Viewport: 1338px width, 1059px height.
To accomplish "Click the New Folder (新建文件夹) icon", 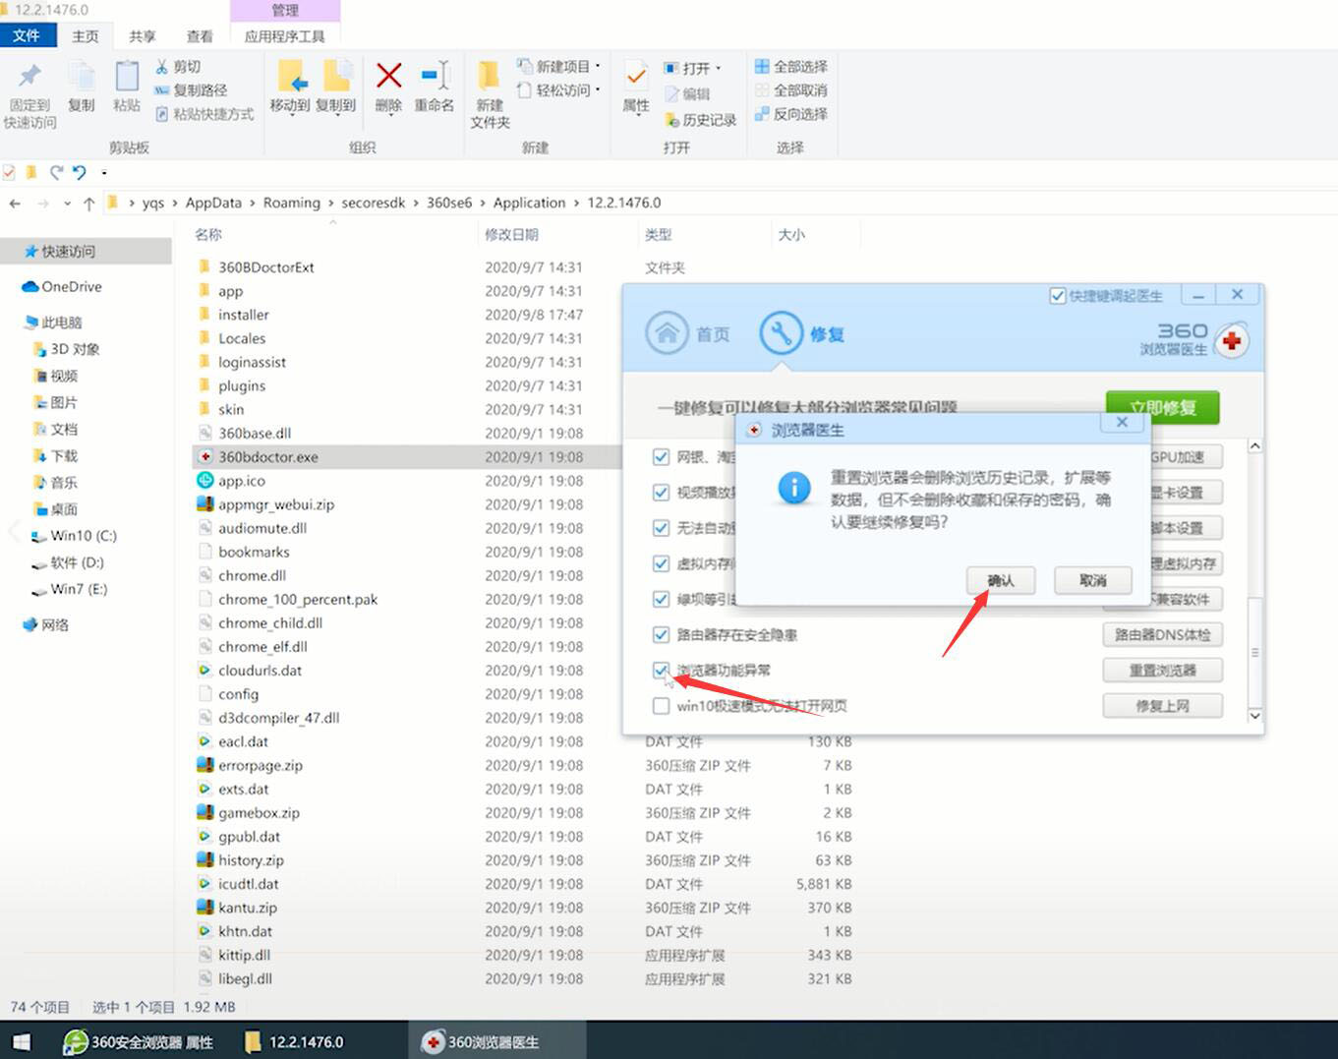I will point(489,77).
